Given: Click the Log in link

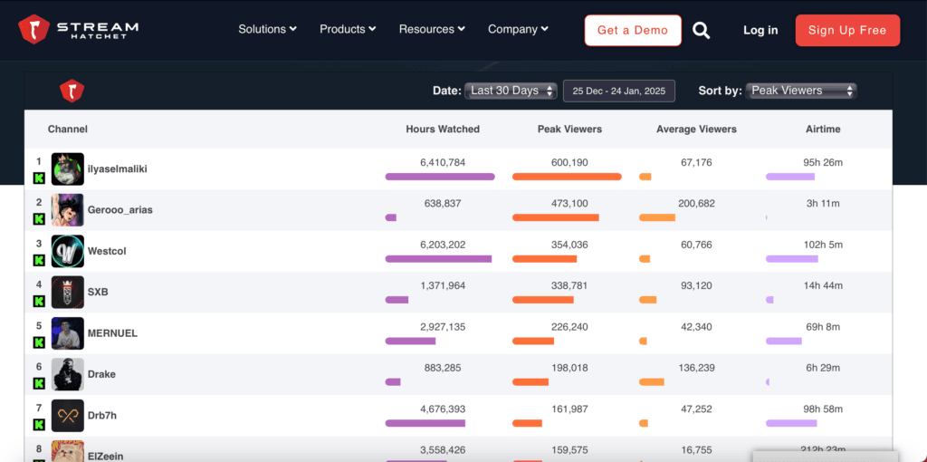Looking at the screenshot, I should click(760, 30).
